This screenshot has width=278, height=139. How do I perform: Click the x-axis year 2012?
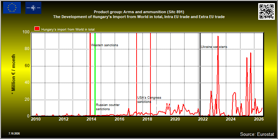pyautogui.click(x=64, y=119)
